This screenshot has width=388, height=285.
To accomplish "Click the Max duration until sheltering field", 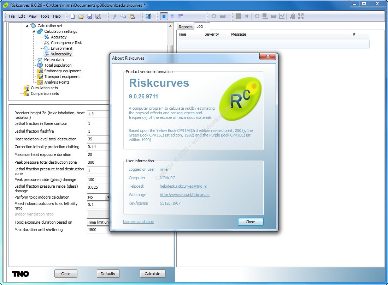I will pyautogui.click(x=98, y=230).
